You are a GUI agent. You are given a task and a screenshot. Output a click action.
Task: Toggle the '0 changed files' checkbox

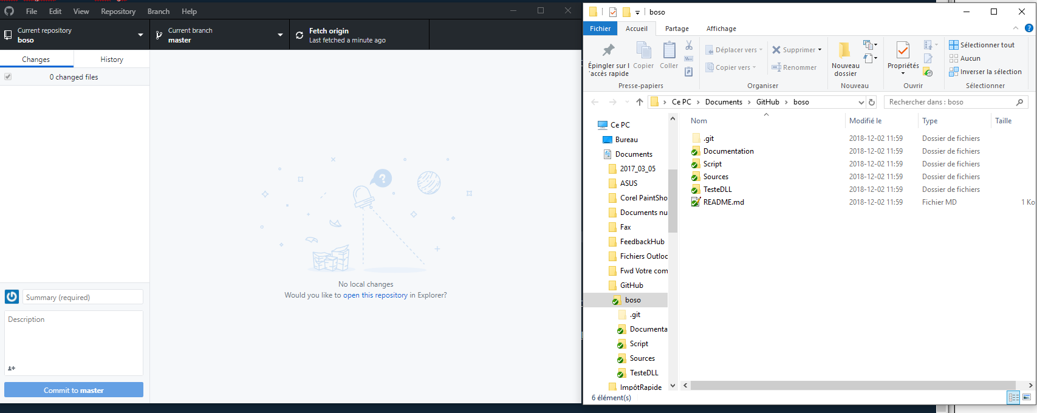click(8, 77)
